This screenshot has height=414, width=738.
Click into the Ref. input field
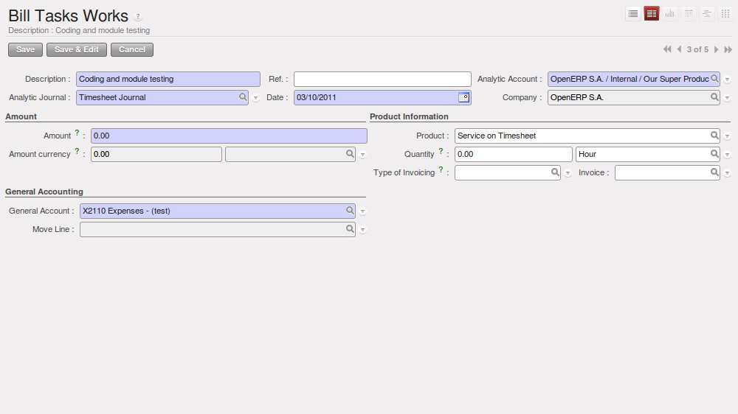(382, 79)
